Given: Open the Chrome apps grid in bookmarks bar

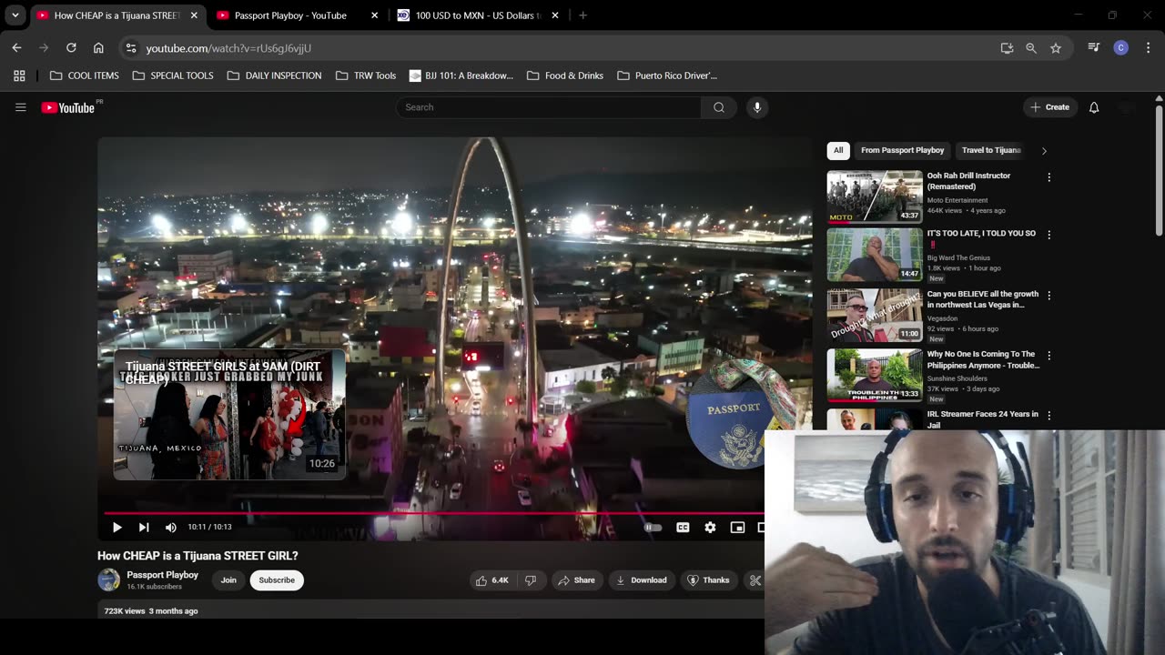Looking at the screenshot, I should click(x=19, y=76).
